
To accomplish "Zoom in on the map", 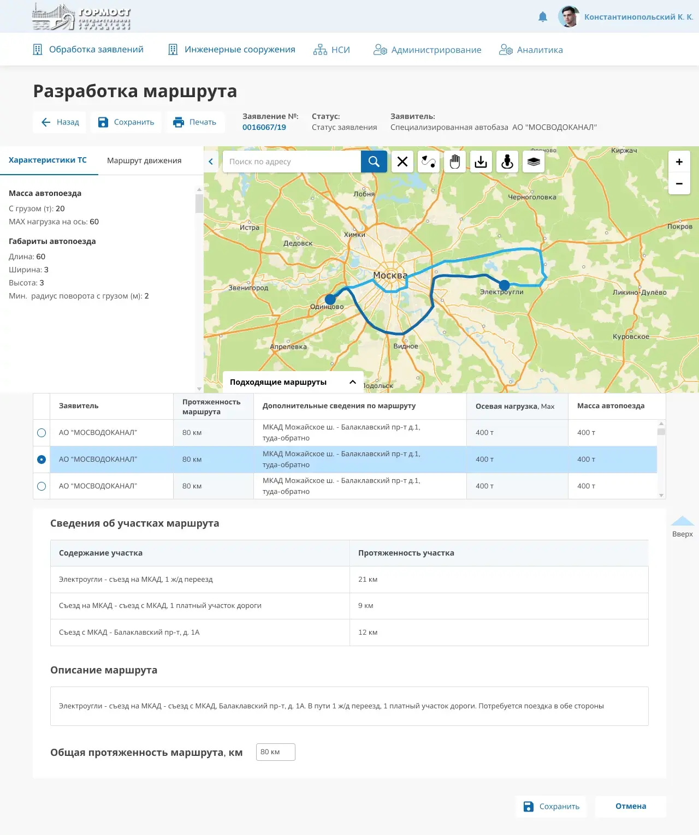I will pyautogui.click(x=679, y=162).
